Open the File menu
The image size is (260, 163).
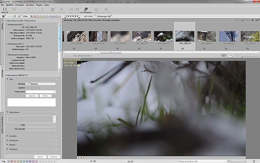[3, 5]
